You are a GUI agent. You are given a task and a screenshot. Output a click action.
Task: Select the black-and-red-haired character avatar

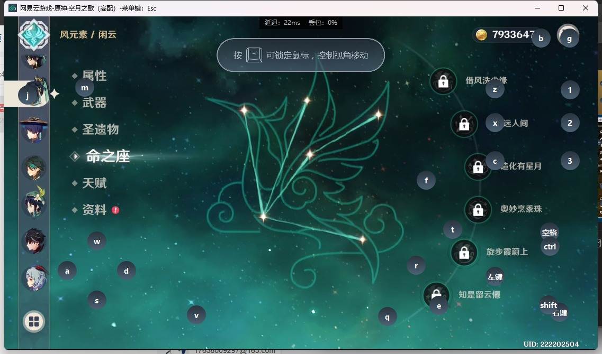(x=34, y=241)
